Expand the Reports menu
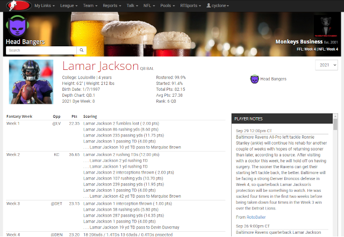 pos(112,6)
